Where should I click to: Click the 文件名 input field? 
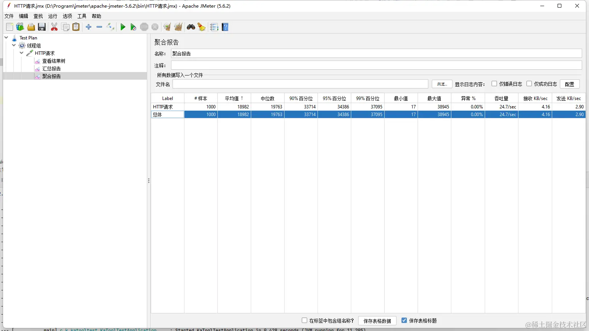[300, 84]
